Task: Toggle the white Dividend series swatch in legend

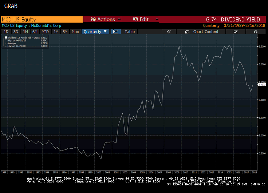Action: point(6,37)
